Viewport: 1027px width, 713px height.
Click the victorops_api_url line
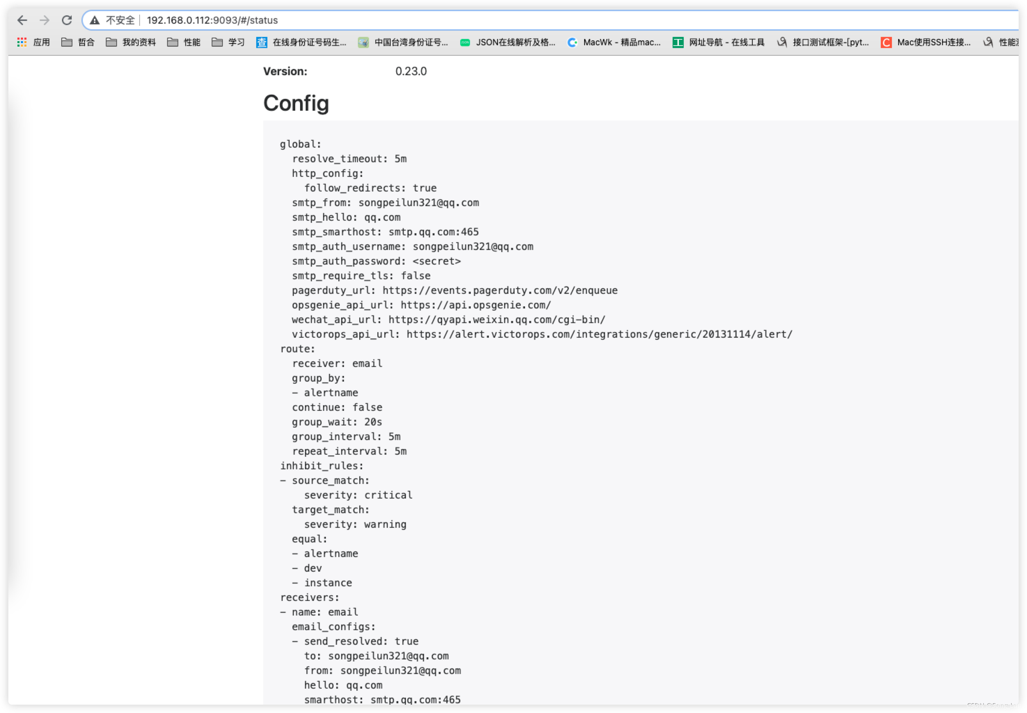(542, 334)
